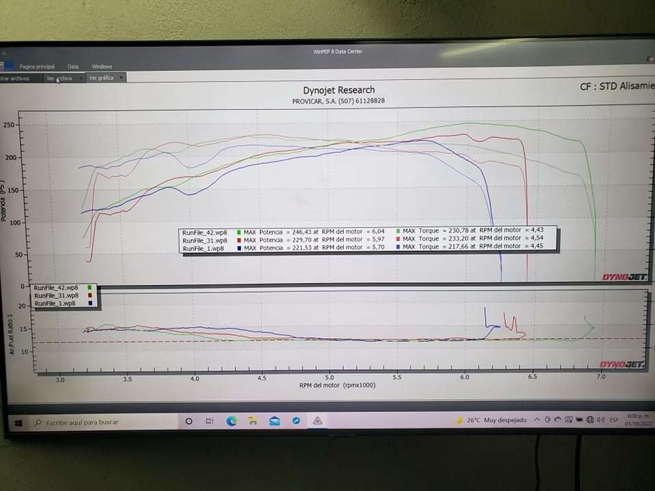The width and height of the screenshot is (655, 491).
Task: Launch Microsoft Edge from the taskbar
Action: coord(231,421)
